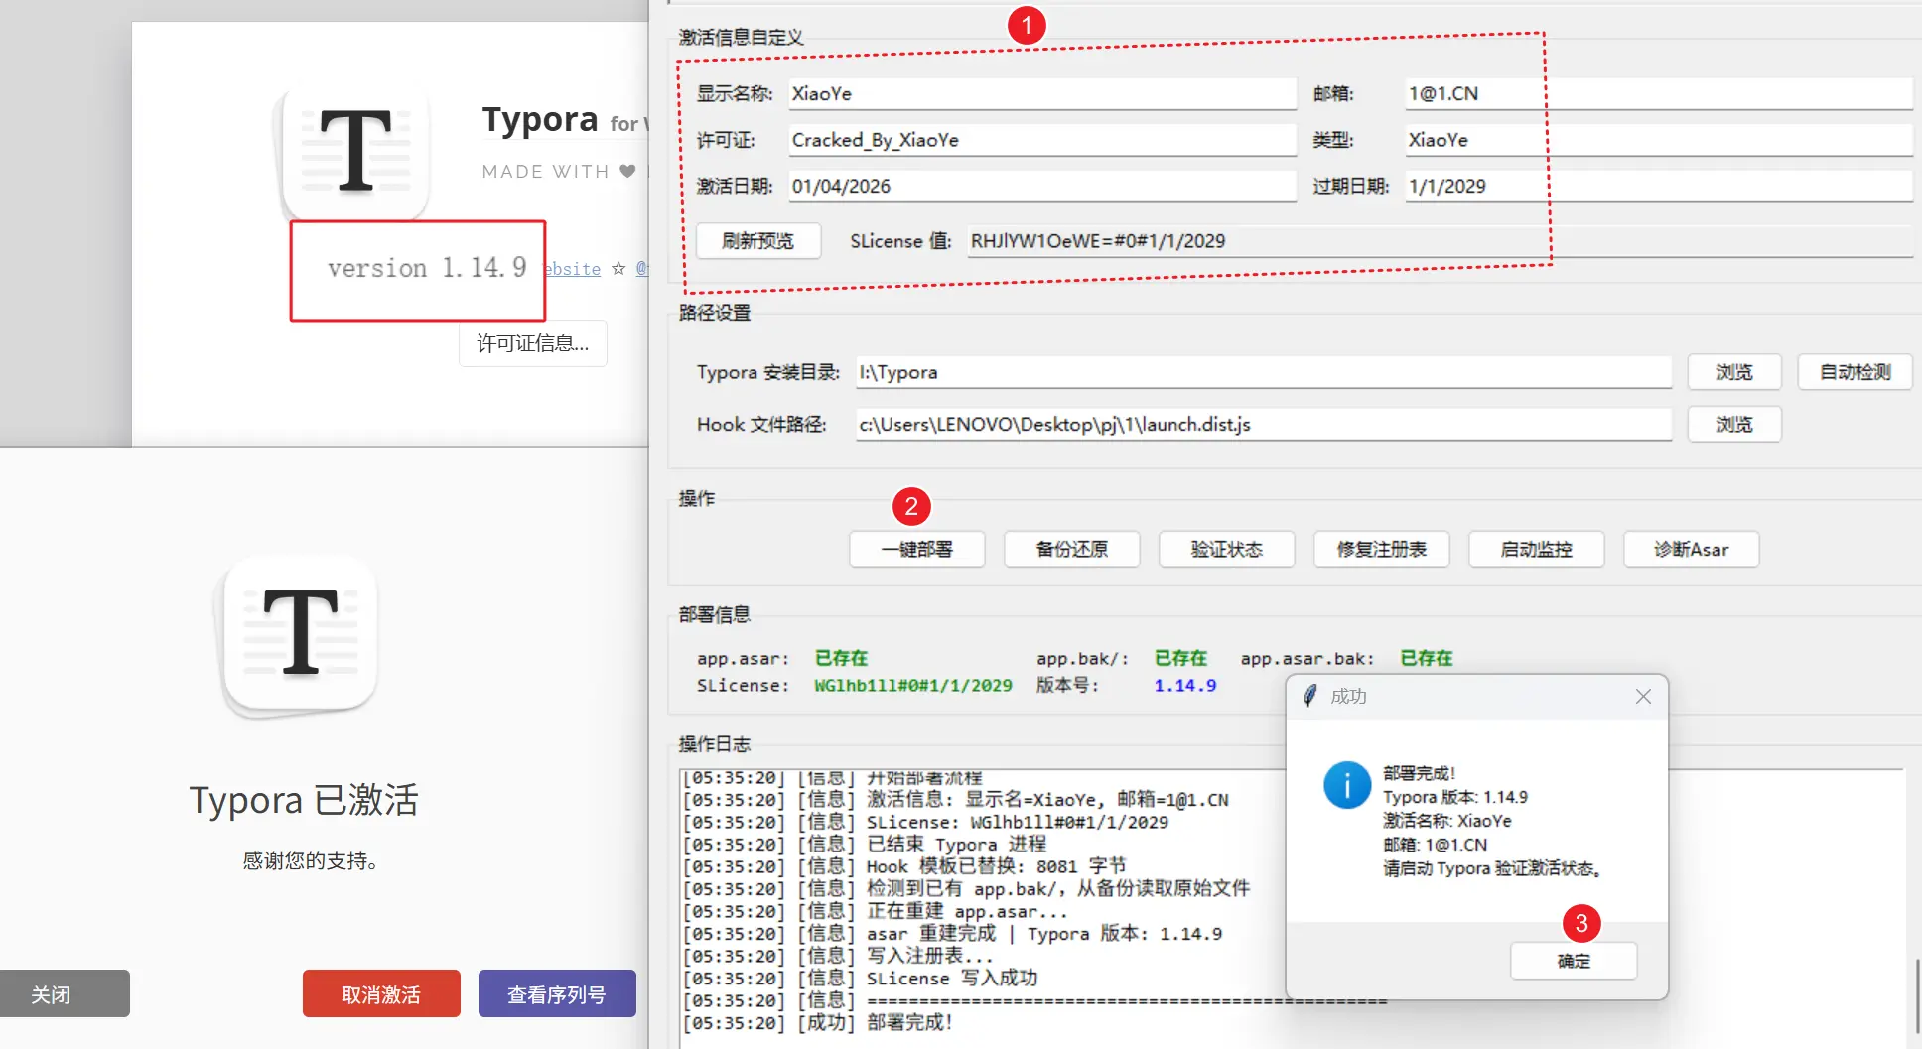Click the SLicense 值 field

pos(1441,241)
